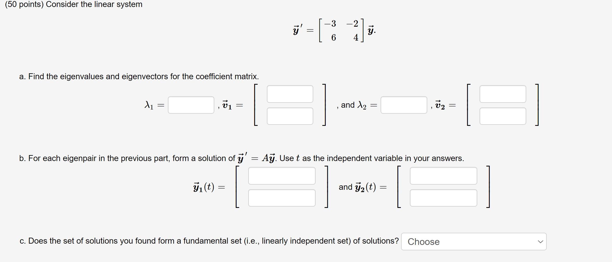Click the coefficient matrix display
Screen dimensions: 612x262
334,30
